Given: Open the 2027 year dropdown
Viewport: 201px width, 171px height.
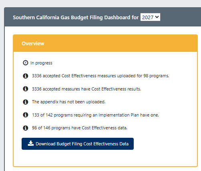Looking at the screenshot, I should pos(150,17).
